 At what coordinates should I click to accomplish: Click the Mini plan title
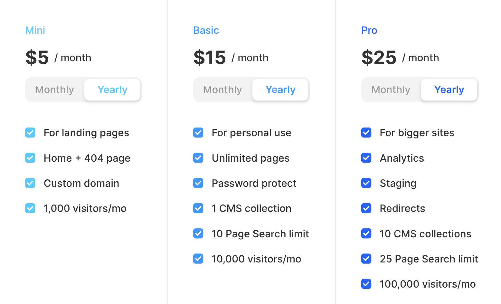pos(35,30)
